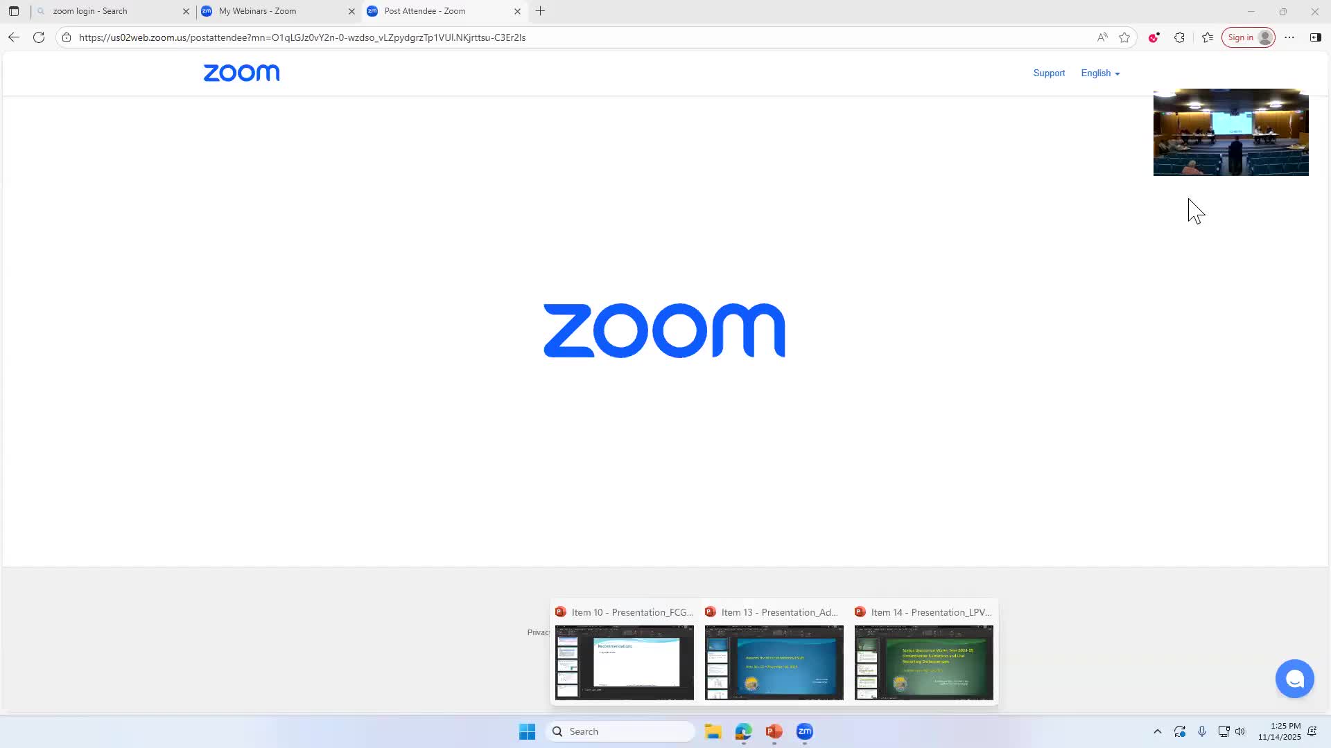Click the Zoom logo in header
The image size is (1331, 748).
[x=241, y=73]
